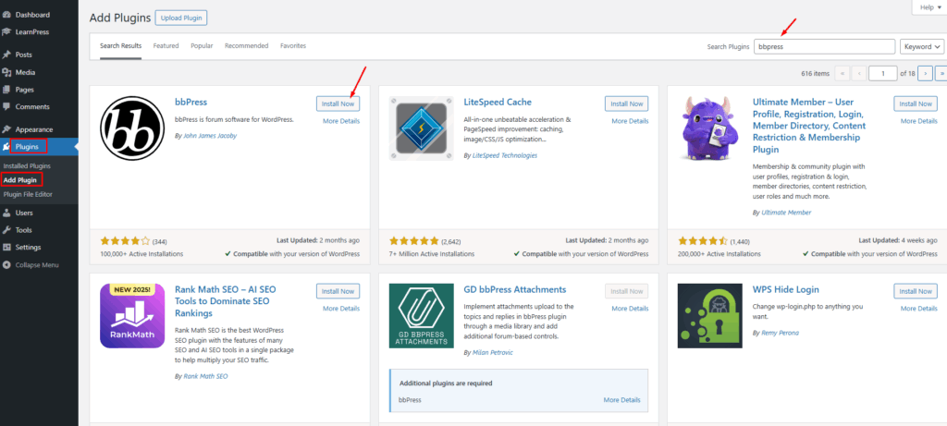
Task: Click the WPS Hide Login padlock logo
Action: click(710, 316)
